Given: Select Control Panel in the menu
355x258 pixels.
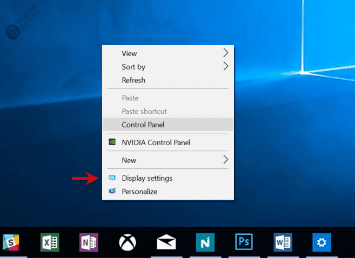Looking at the screenshot, I should click(x=143, y=125).
